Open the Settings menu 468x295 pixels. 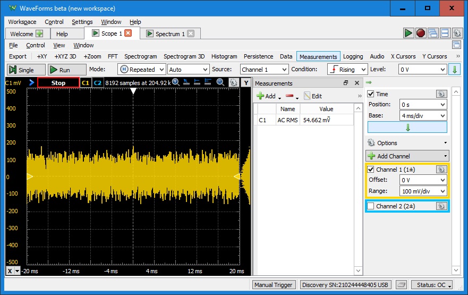click(x=82, y=22)
